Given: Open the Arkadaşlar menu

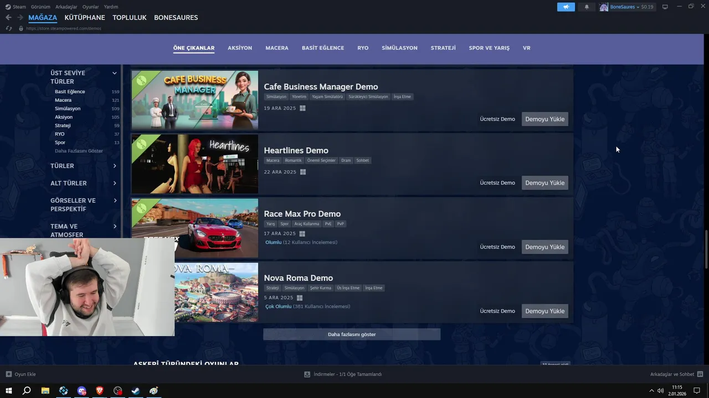Looking at the screenshot, I should pyautogui.click(x=66, y=7).
